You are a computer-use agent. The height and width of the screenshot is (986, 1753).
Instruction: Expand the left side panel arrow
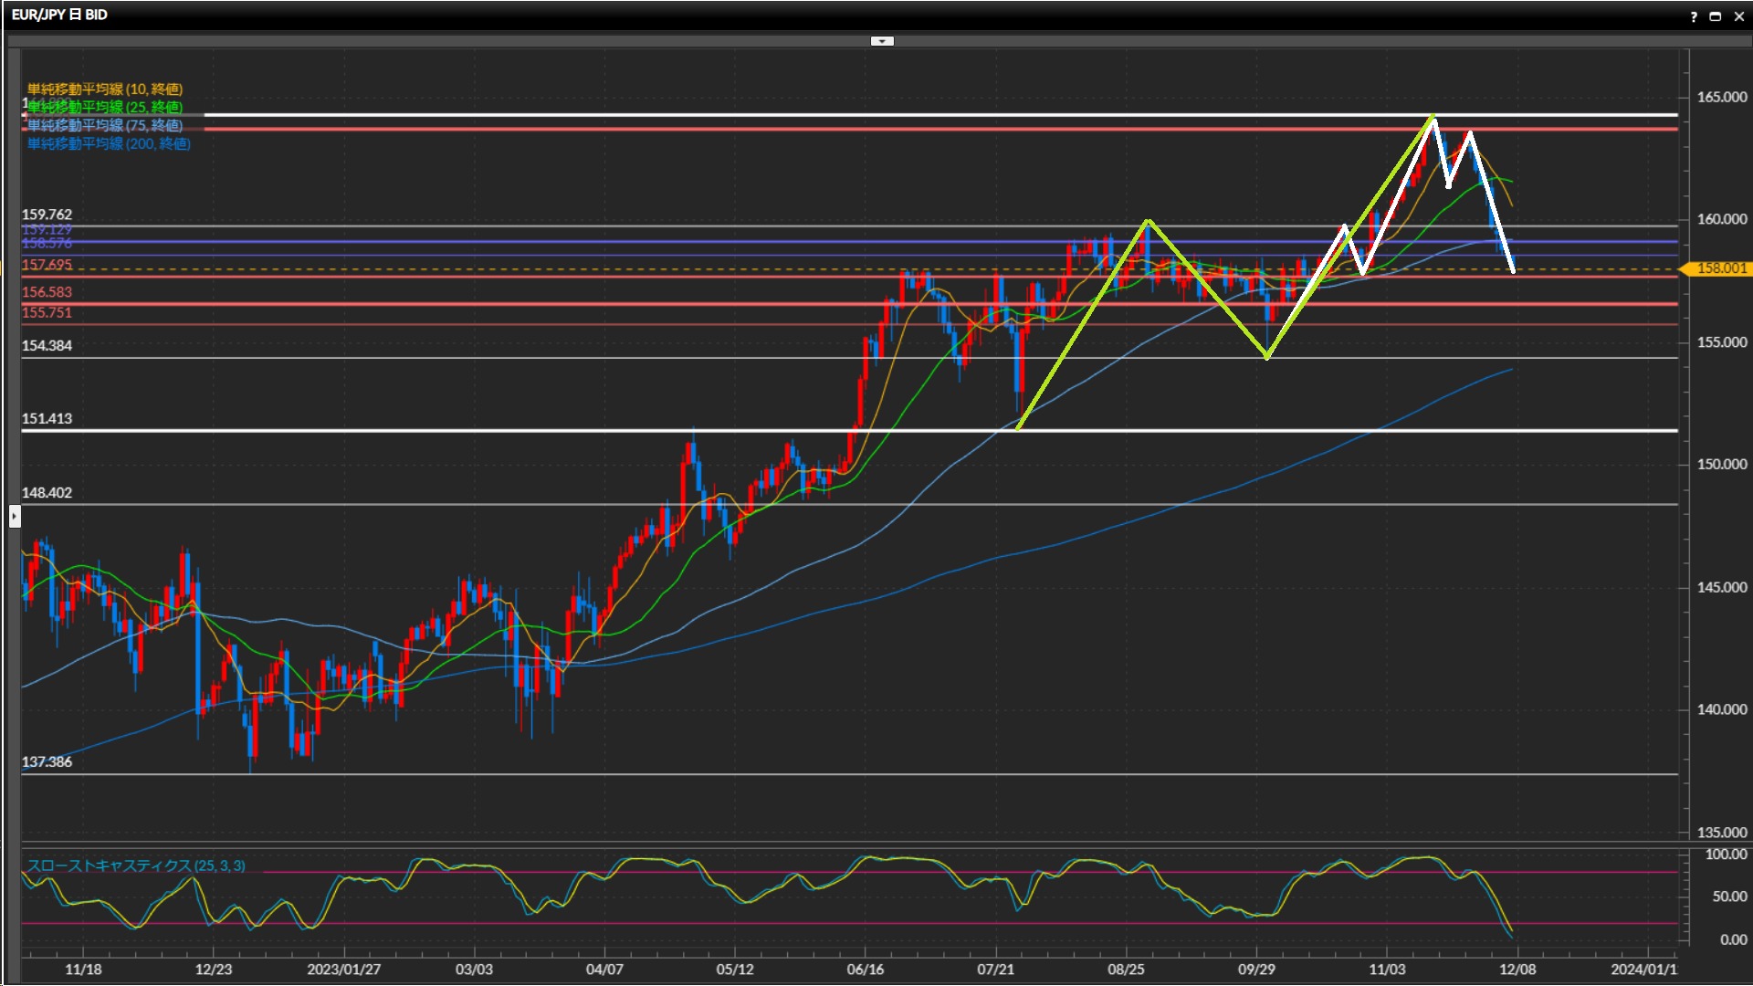click(15, 517)
